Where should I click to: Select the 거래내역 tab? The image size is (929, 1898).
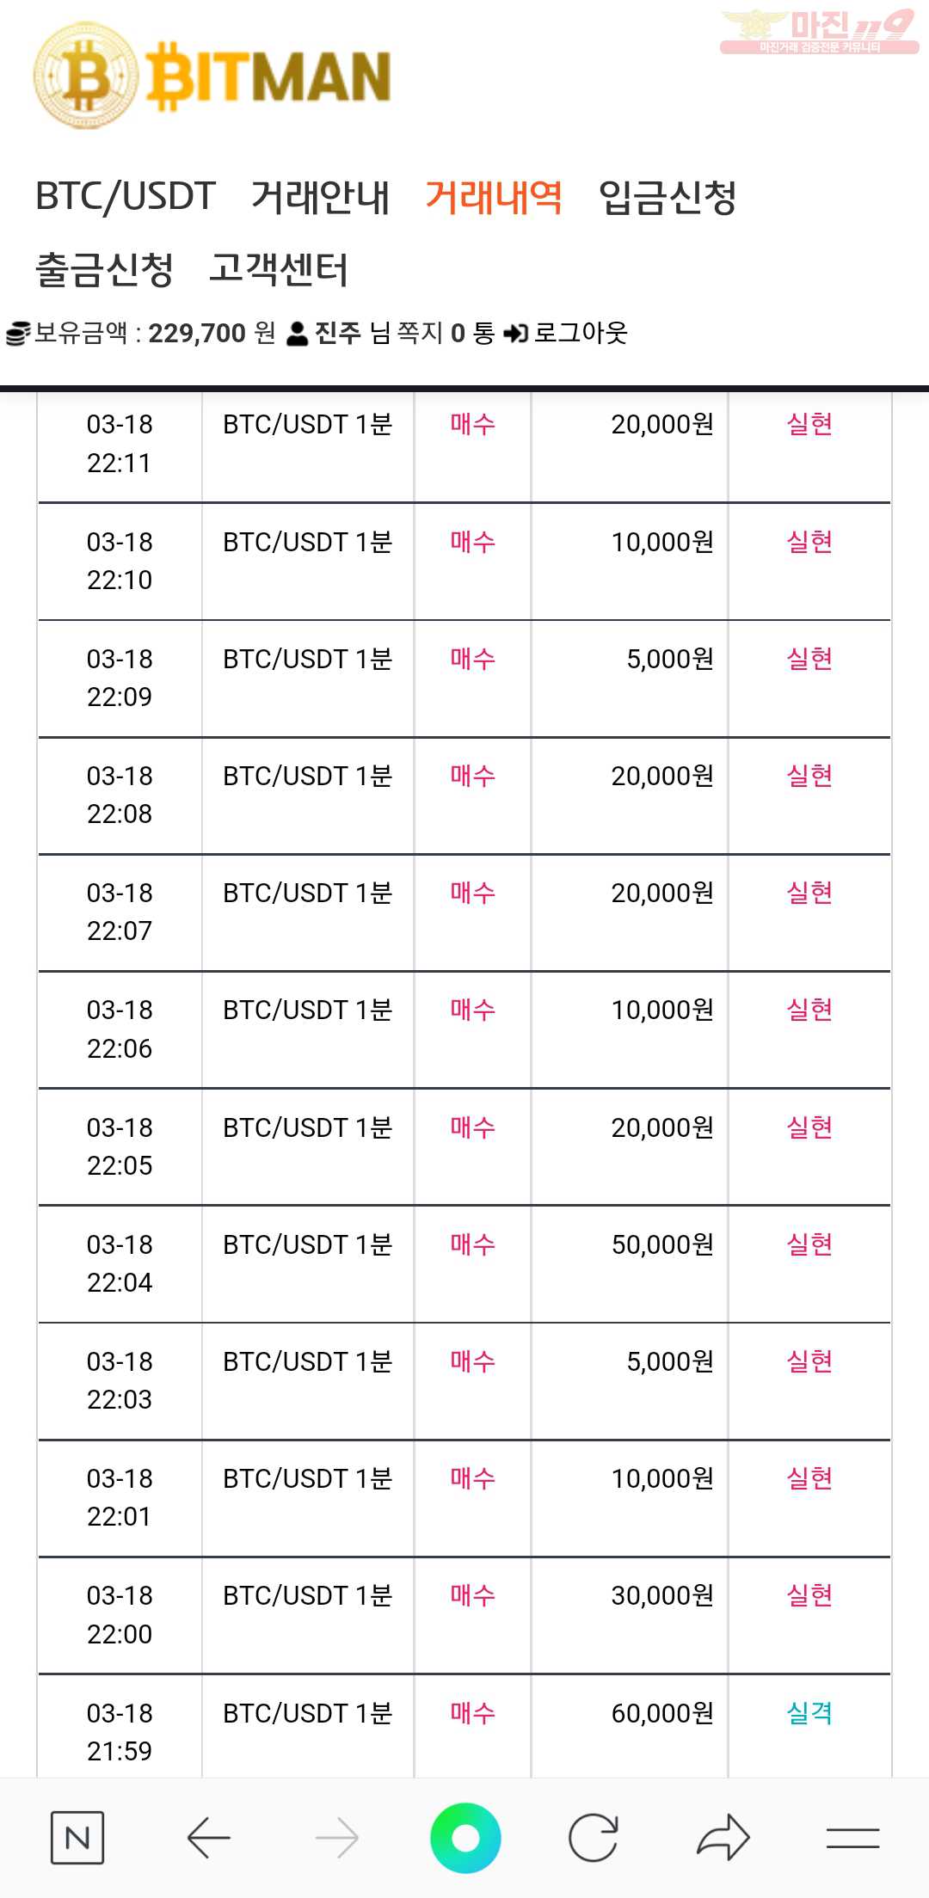(x=494, y=197)
